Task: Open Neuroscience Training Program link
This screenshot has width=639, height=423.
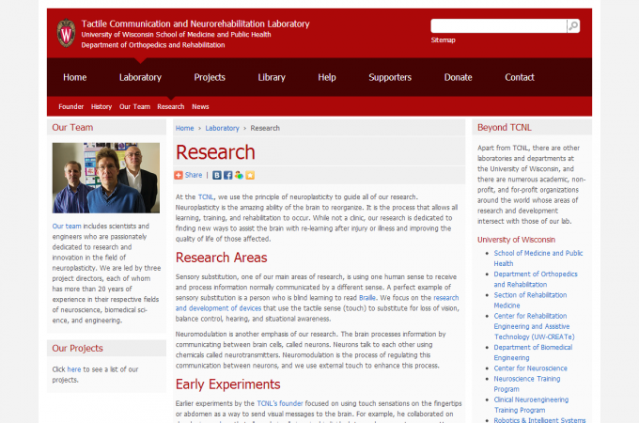Action: 527,384
